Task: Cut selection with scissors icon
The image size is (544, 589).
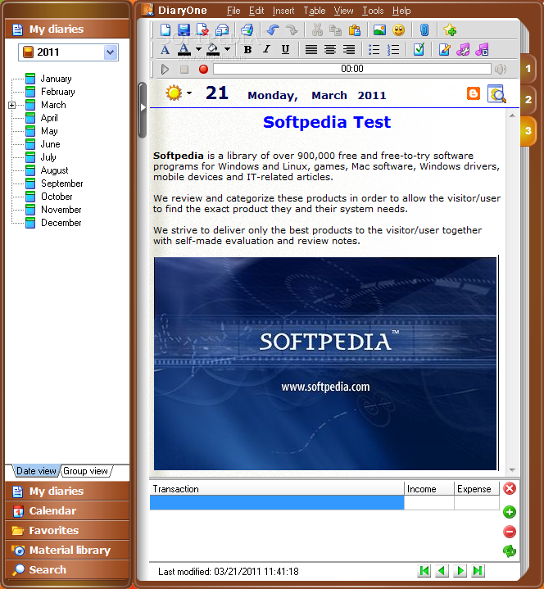Action: pos(317,29)
